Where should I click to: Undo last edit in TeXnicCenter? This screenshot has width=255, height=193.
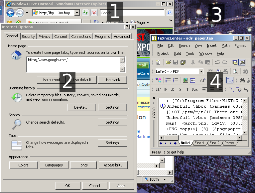217,62
